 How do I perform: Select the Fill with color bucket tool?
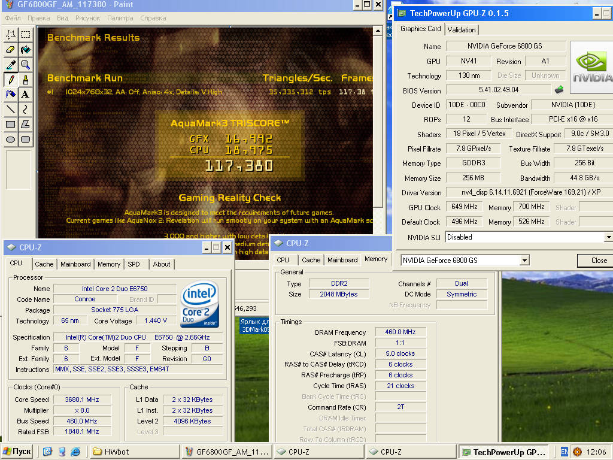click(x=25, y=50)
